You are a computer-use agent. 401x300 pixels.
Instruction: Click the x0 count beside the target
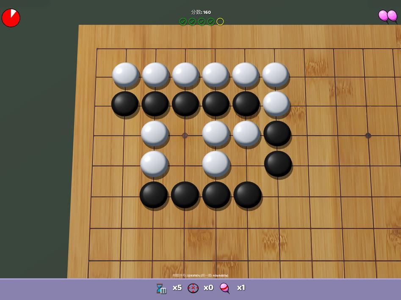click(x=209, y=287)
